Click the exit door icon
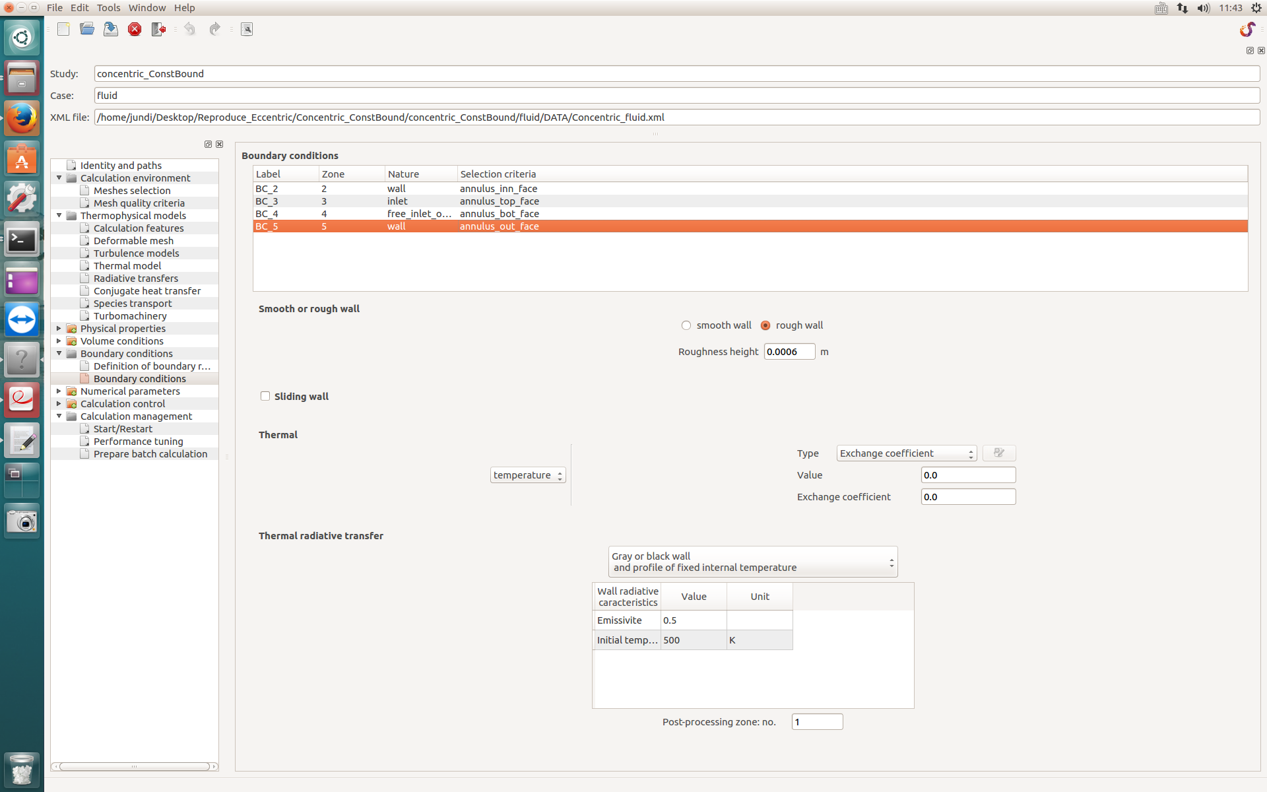Viewport: 1267px width, 792px height. pos(158,29)
